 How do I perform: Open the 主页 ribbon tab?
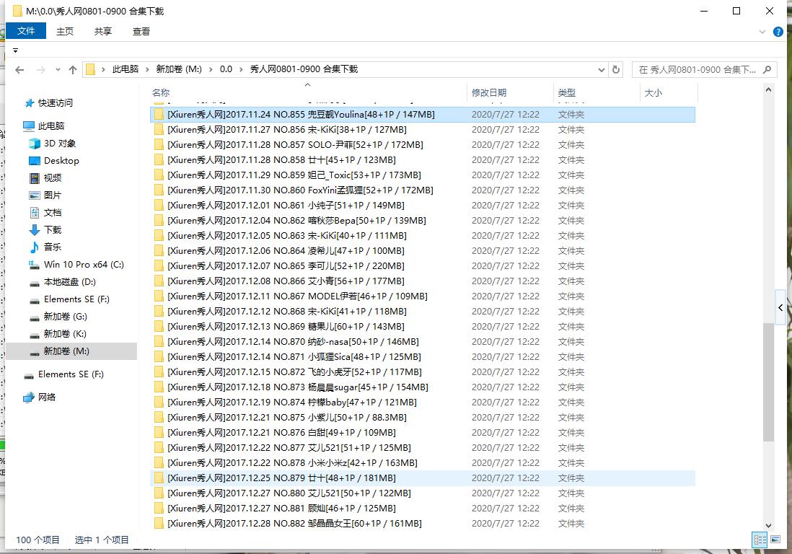point(65,31)
